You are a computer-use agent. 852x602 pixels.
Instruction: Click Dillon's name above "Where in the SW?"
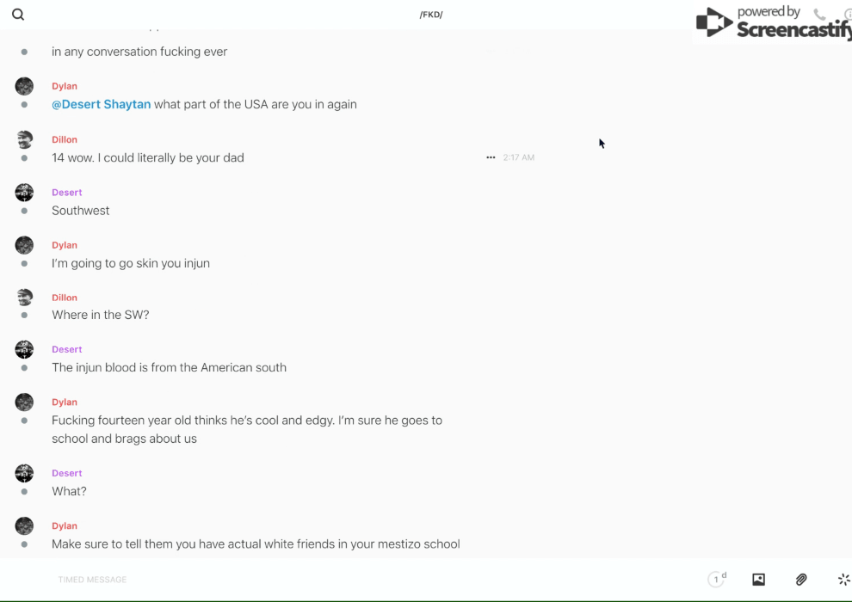[x=65, y=298]
